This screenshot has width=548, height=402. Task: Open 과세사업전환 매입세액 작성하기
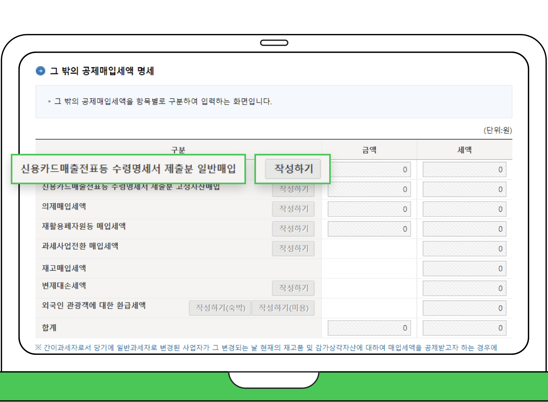pos(293,248)
